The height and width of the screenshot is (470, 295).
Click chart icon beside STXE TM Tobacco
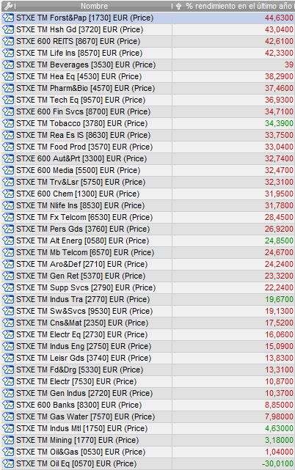pos(8,123)
